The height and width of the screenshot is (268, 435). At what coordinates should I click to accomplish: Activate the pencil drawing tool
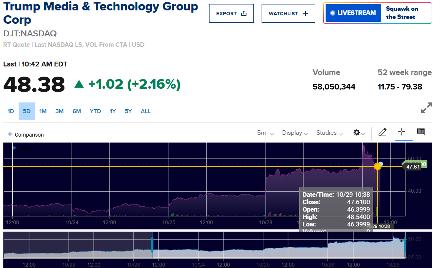pos(382,132)
